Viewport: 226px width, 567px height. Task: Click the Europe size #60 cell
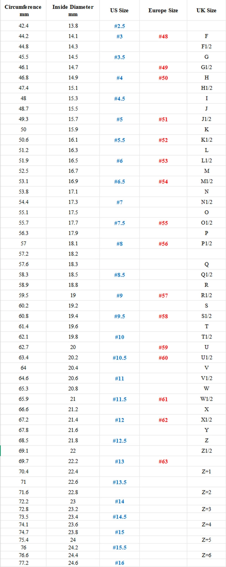(163, 358)
